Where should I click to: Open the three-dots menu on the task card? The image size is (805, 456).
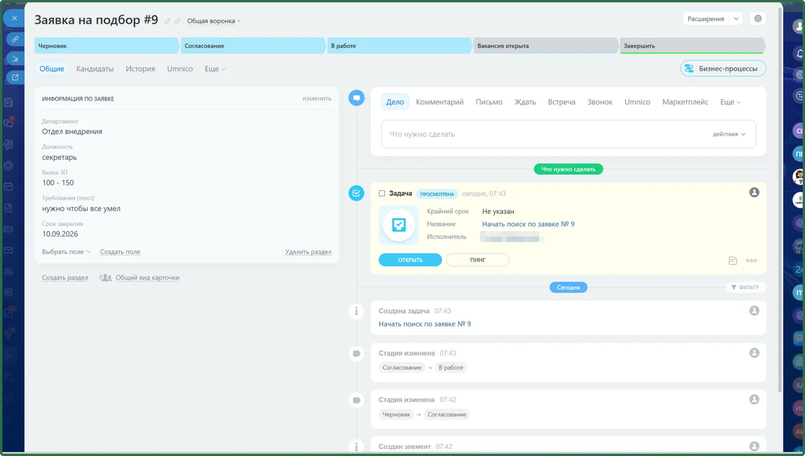coord(751,260)
